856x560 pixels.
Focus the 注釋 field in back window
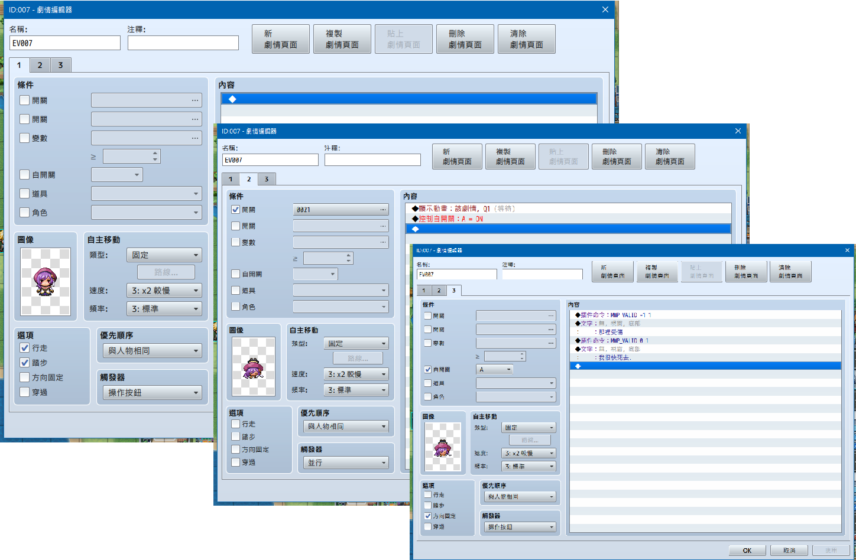coord(183,43)
